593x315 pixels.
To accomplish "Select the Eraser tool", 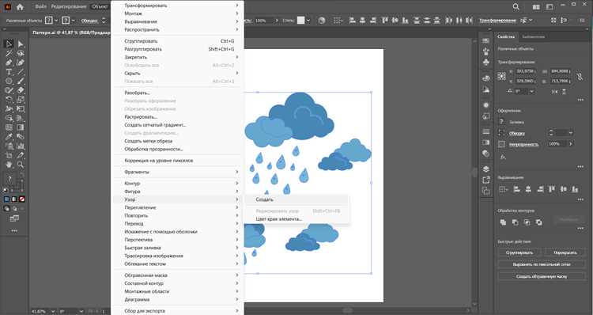I will tap(21, 90).
